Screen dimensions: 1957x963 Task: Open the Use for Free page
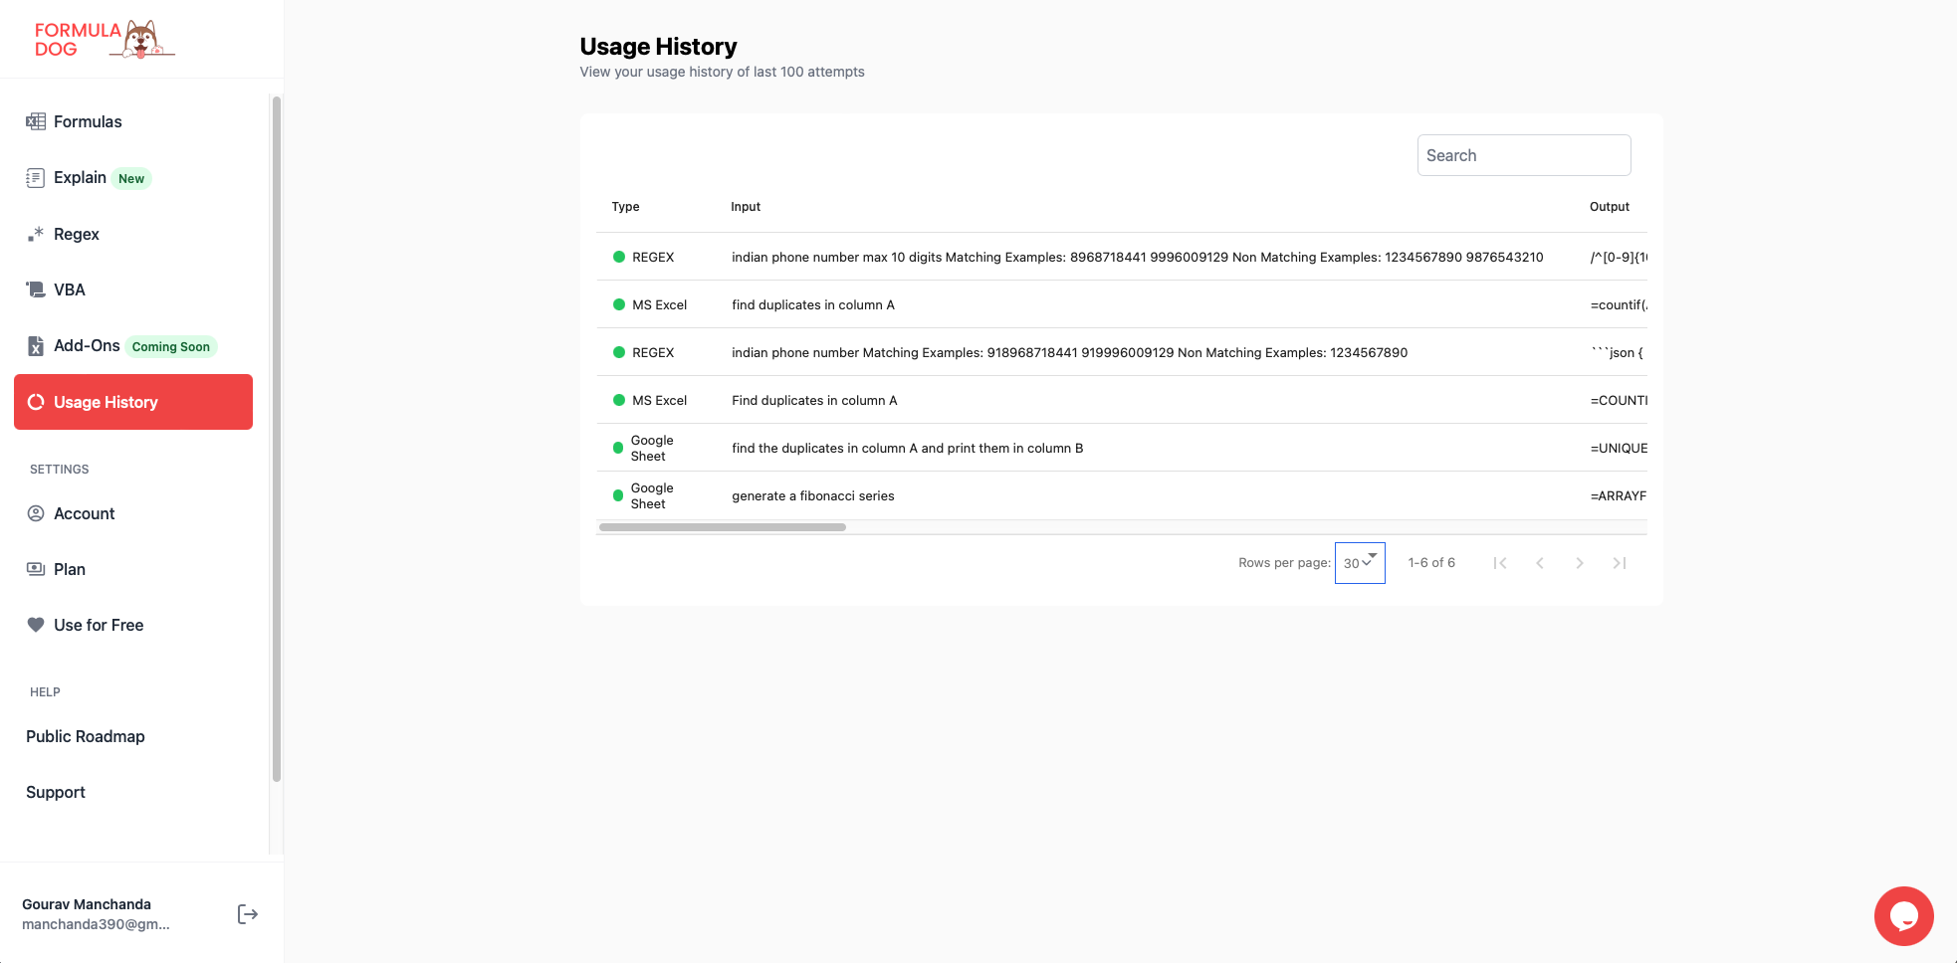(x=133, y=625)
